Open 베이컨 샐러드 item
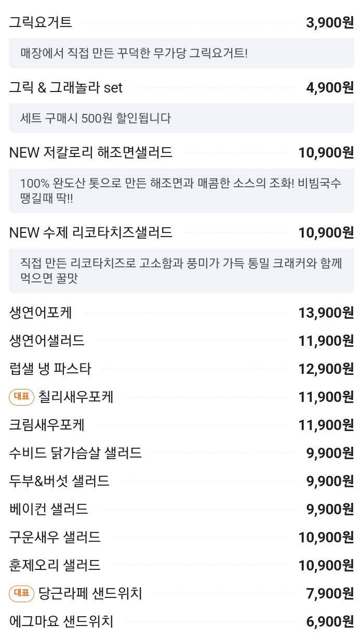The width and height of the screenshot is (361, 637). coord(181,509)
